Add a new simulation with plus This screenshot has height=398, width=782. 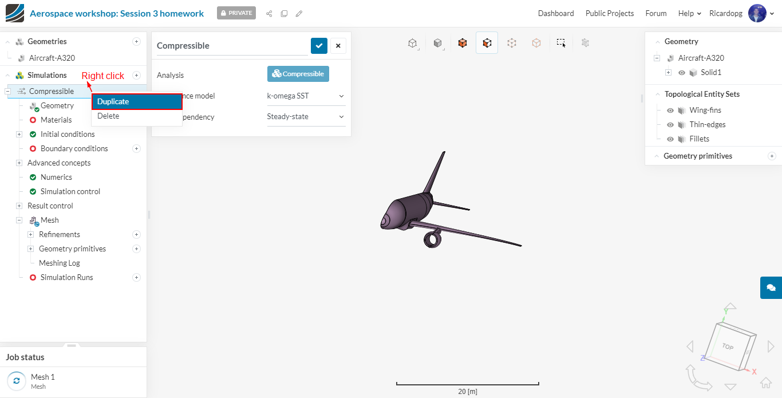point(136,75)
